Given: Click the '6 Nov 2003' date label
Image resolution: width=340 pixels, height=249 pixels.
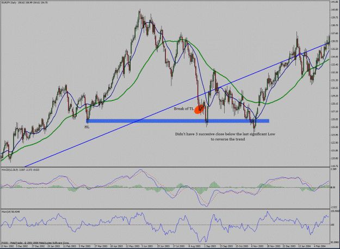Looking at the screenshot, I should click(257, 246).
